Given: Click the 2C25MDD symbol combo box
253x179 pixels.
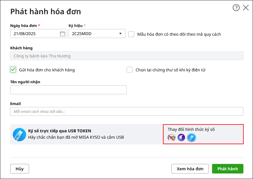Looking at the screenshot, I should click(93, 34).
